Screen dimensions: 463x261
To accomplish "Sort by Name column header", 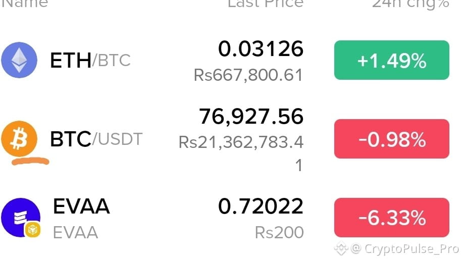I will click(x=25, y=4).
